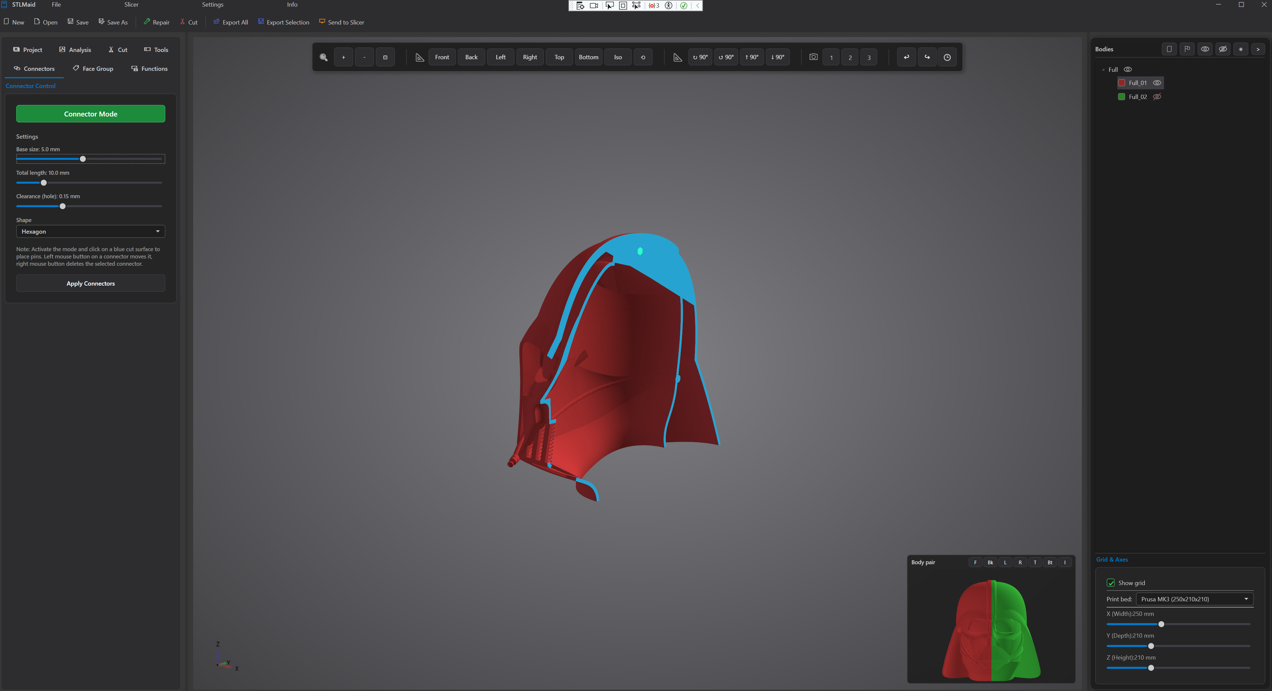Viewport: 1272px width, 691px height.
Task: Click the Save As toolbar button
Action: click(113, 22)
